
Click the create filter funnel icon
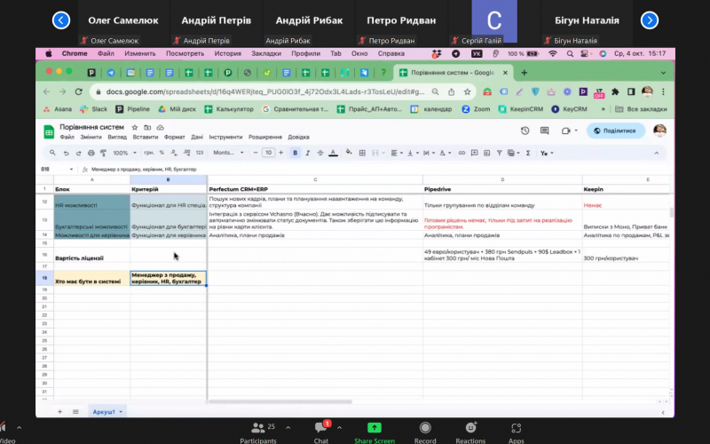(x=499, y=153)
